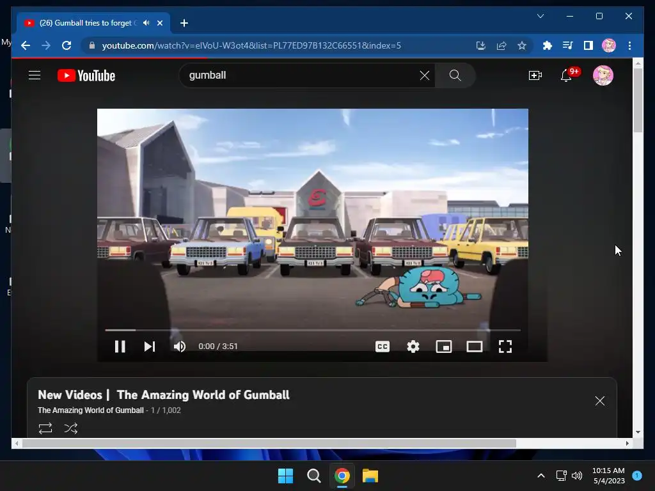
Task: Open video settings gear menu
Action: [413, 347]
